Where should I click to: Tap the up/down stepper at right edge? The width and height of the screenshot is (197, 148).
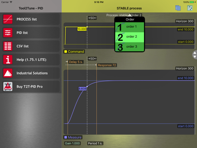click(195, 55)
